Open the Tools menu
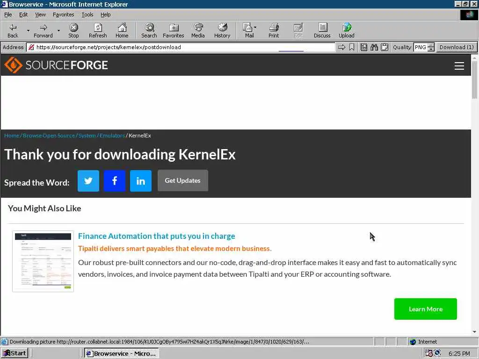The image size is (479, 359). (x=87, y=14)
